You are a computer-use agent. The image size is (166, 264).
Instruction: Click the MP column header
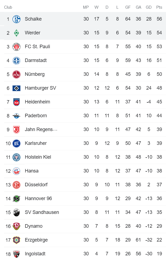coord(86,7)
